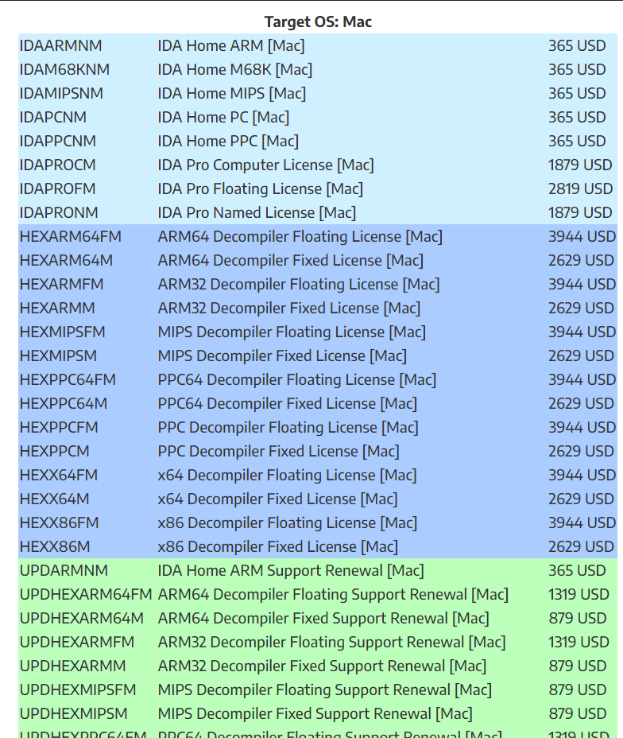This screenshot has width=623, height=738.
Task: Click "MIPS Decompiler Floating License [Mac]"
Action: tap(292, 332)
